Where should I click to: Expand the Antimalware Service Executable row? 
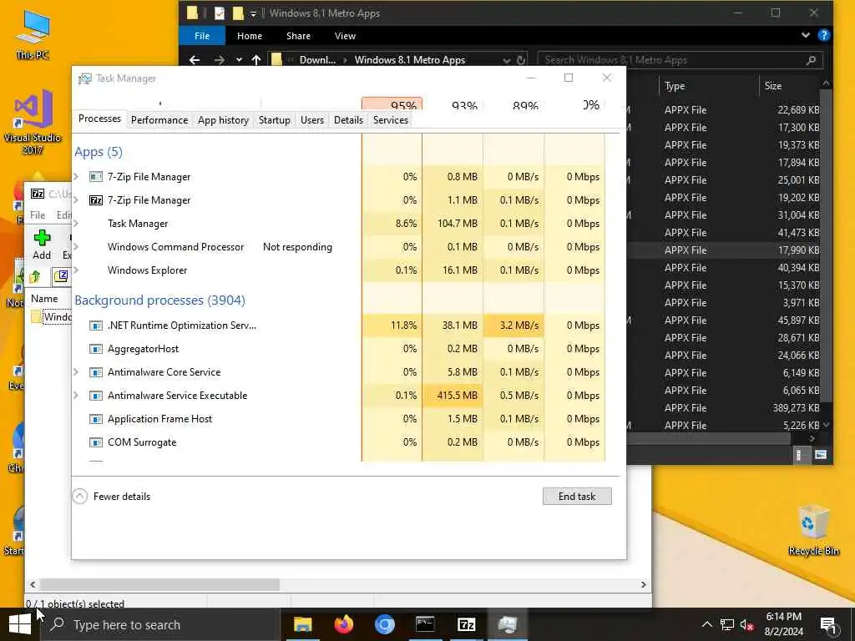pos(76,396)
